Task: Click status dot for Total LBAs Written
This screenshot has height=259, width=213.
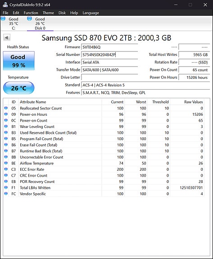Action: pyautogui.click(x=6, y=187)
